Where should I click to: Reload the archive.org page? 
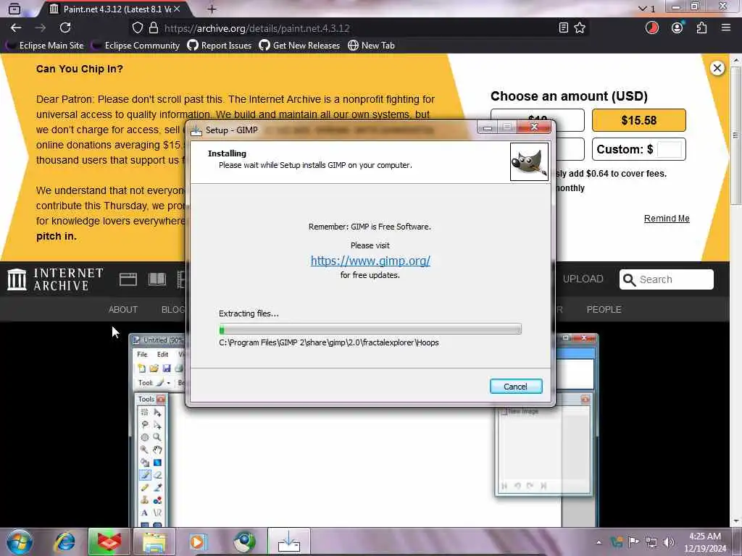(65, 28)
